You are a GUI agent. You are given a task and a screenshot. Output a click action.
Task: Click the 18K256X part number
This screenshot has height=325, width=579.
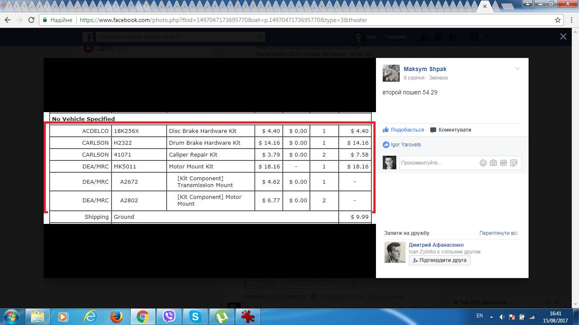(x=126, y=131)
